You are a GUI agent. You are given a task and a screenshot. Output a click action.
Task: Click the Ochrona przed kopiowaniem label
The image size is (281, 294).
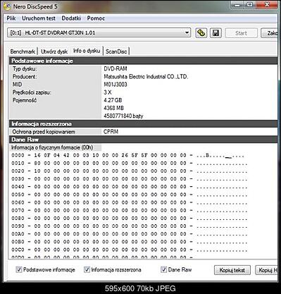44,132
